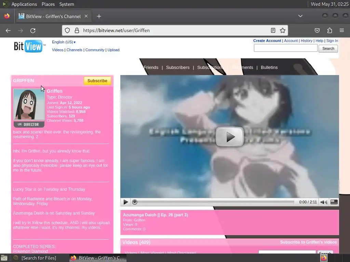Open a new tab with plus icon
Viewport: 350px width, 262px height.
[99, 16]
